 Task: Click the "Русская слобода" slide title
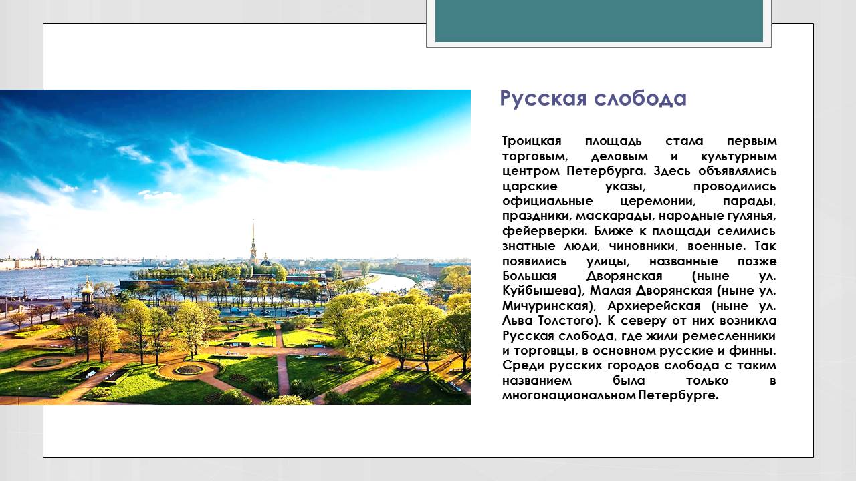(593, 98)
